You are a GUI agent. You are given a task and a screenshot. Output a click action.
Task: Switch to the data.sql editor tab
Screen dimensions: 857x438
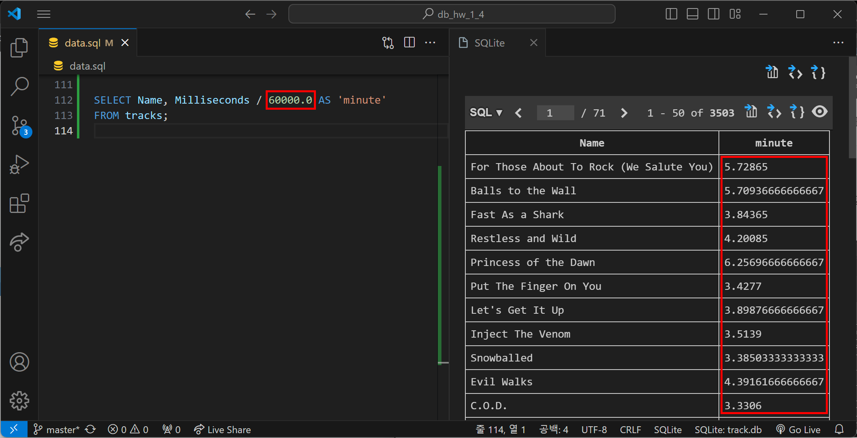pos(83,43)
